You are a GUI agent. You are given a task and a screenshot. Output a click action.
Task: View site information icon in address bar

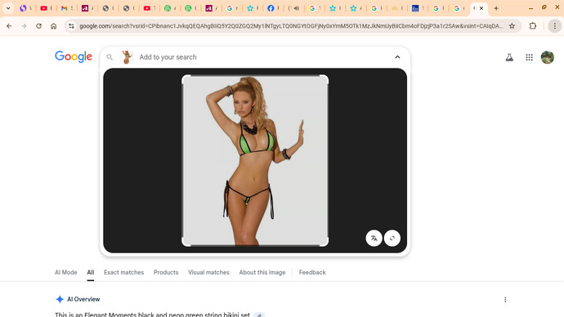coord(71,26)
